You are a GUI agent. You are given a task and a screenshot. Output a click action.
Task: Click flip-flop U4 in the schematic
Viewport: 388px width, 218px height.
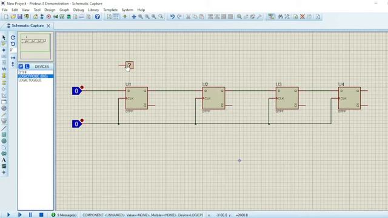[x=349, y=98]
